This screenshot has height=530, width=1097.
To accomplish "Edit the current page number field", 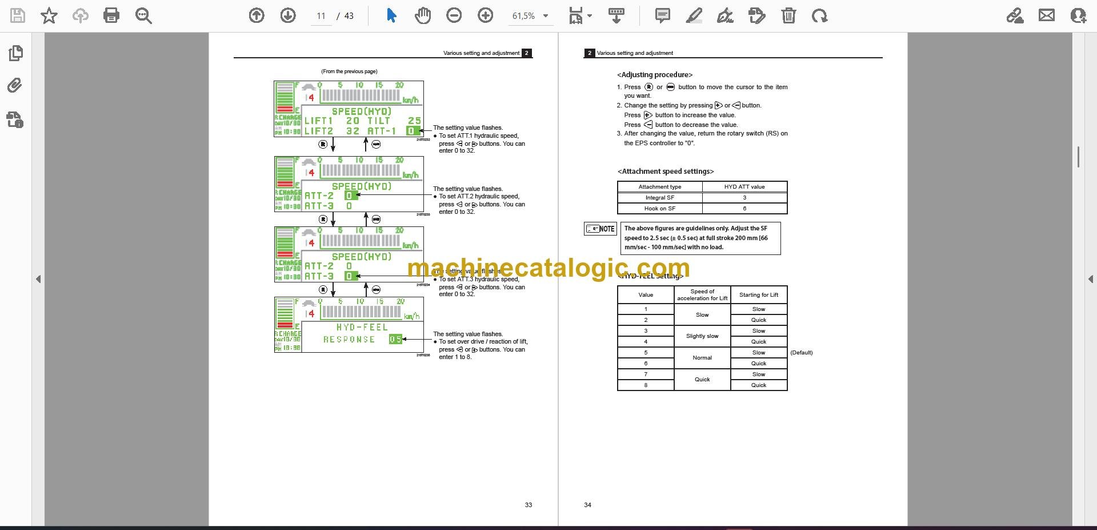I will (321, 16).
